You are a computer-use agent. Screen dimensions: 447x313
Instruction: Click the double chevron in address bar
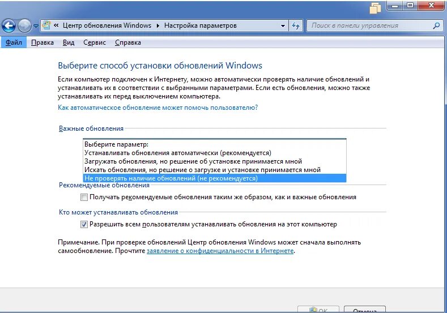(56, 25)
